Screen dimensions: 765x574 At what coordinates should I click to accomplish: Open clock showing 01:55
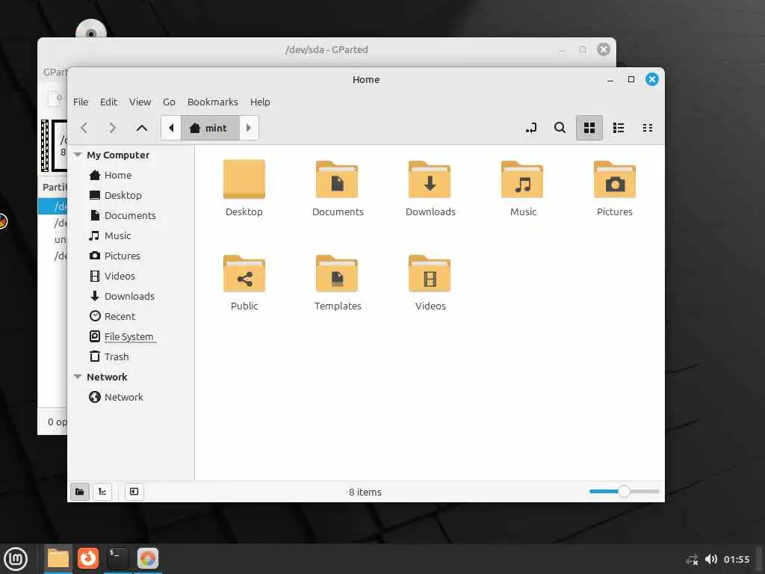(737, 559)
